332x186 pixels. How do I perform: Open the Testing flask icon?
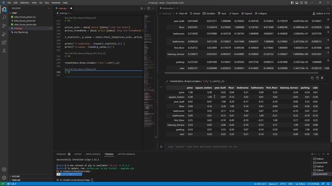(x=4, y=51)
